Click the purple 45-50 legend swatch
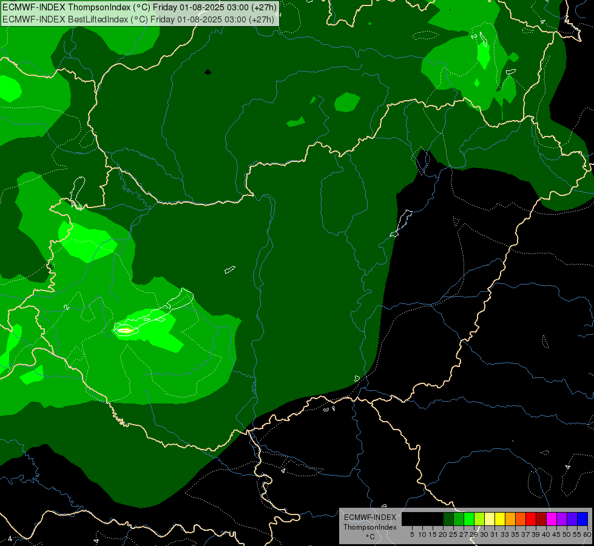Viewport: 594px width, 546px height. 562,519
